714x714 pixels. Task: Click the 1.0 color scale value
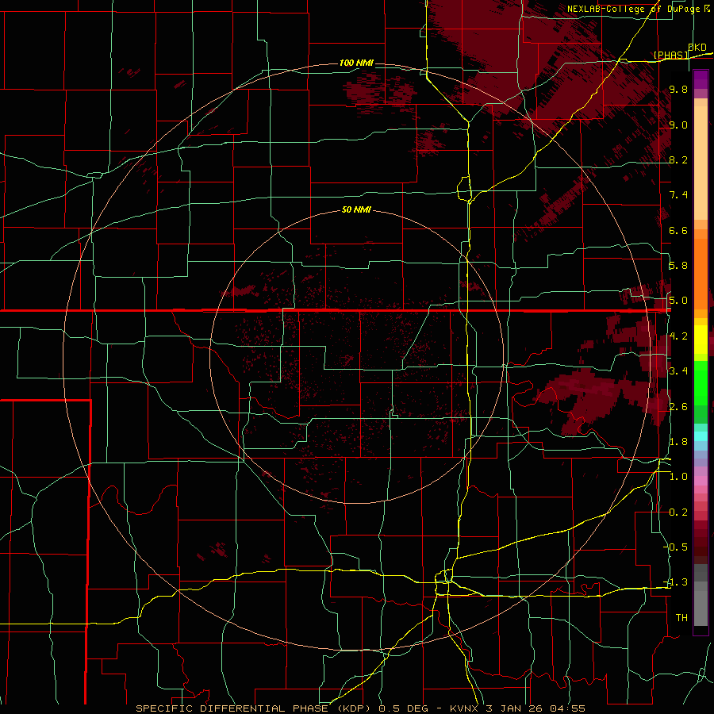coord(678,478)
